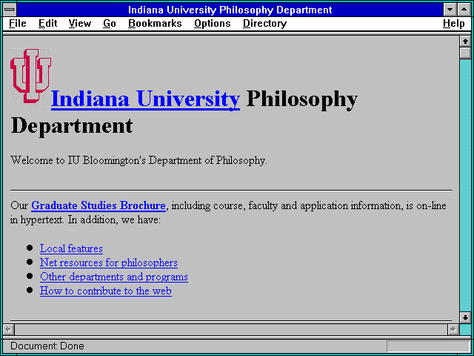
Task: Open the View menu
Action: [x=79, y=24]
